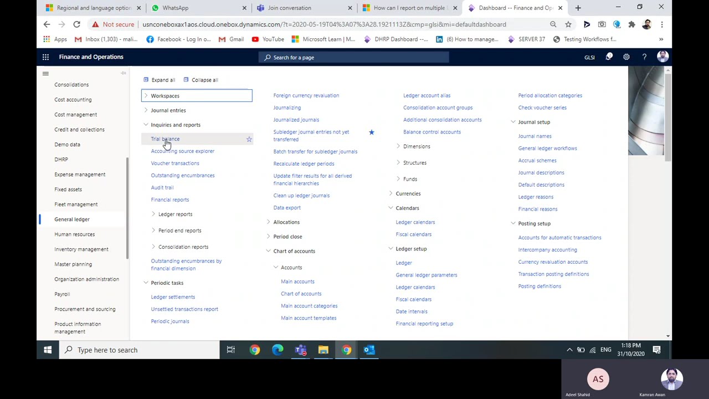
Task: Open the Help question mark icon
Action: [644, 57]
